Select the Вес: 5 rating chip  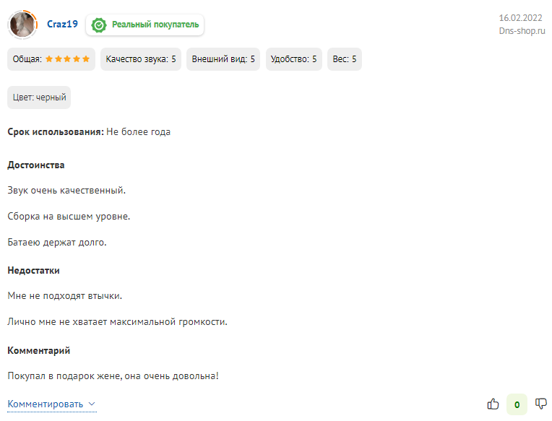coord(345,59)
